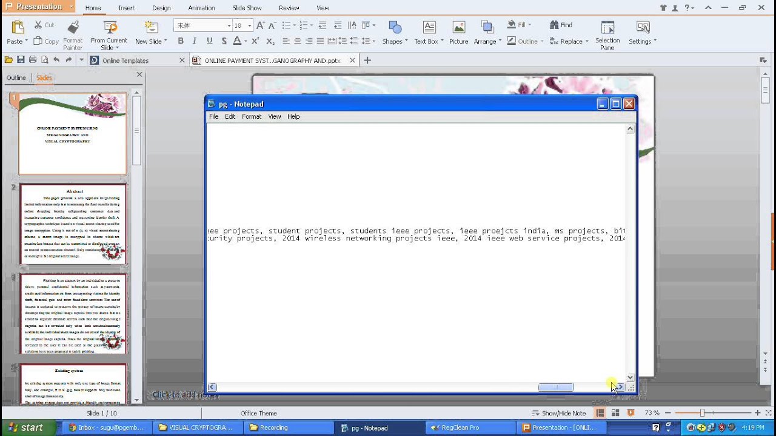Click the Cut scissors icon
The image size is (776, 436).
pos(38,25)
